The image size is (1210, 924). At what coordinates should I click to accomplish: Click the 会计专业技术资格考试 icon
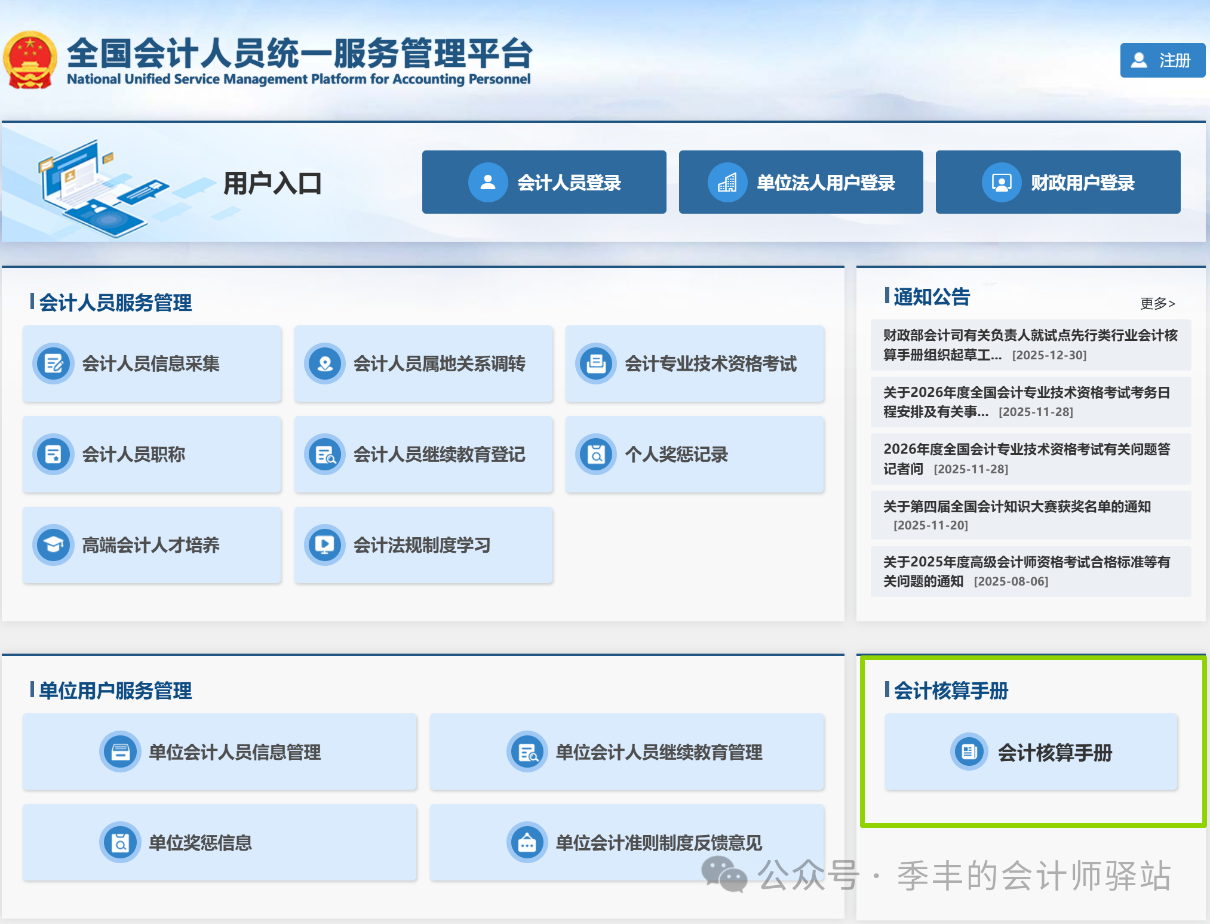coord(596,364)
